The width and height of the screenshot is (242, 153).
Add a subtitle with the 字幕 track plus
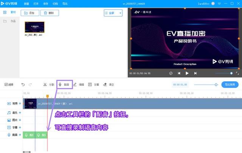[20, 127]
